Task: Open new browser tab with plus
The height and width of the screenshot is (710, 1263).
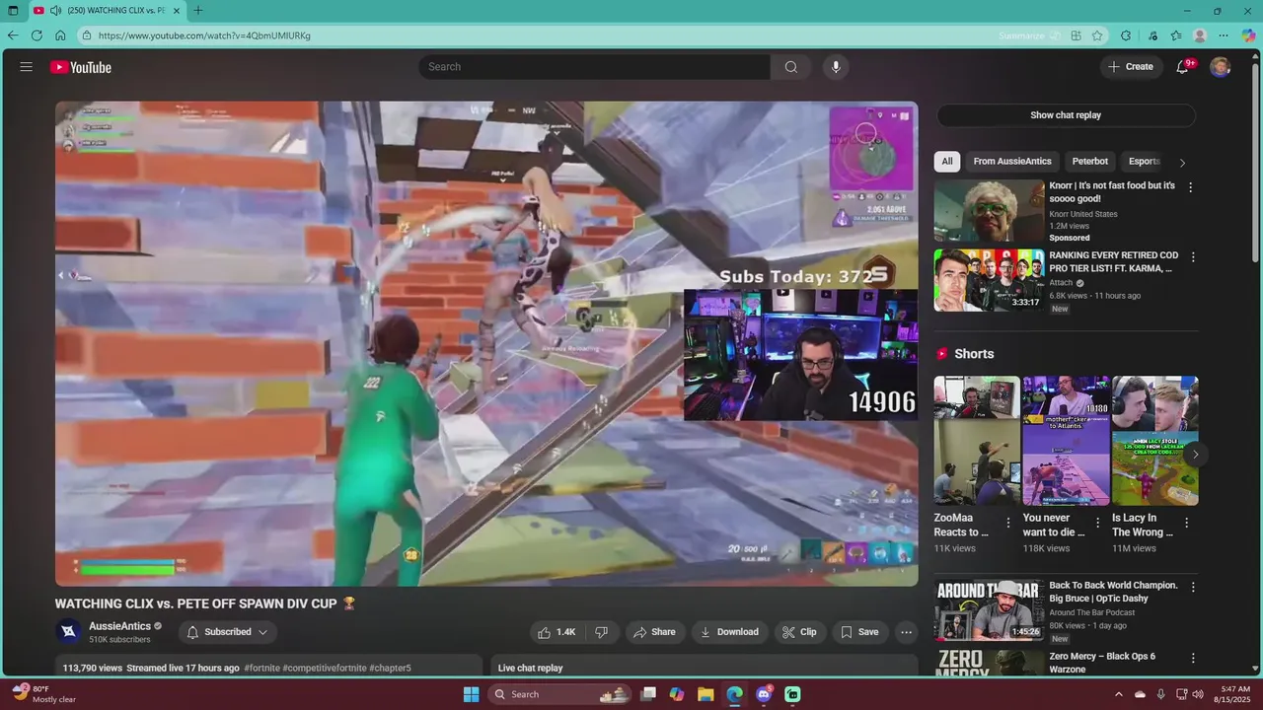Action: (x=198, y=11)
